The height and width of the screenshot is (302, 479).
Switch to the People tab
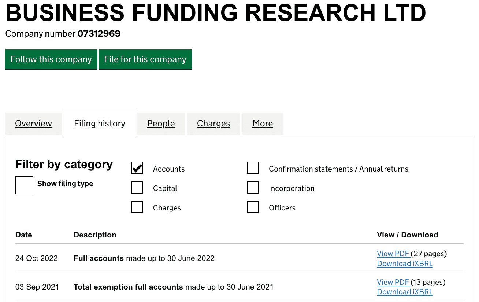pyautogui.click(x=161, y=124)
